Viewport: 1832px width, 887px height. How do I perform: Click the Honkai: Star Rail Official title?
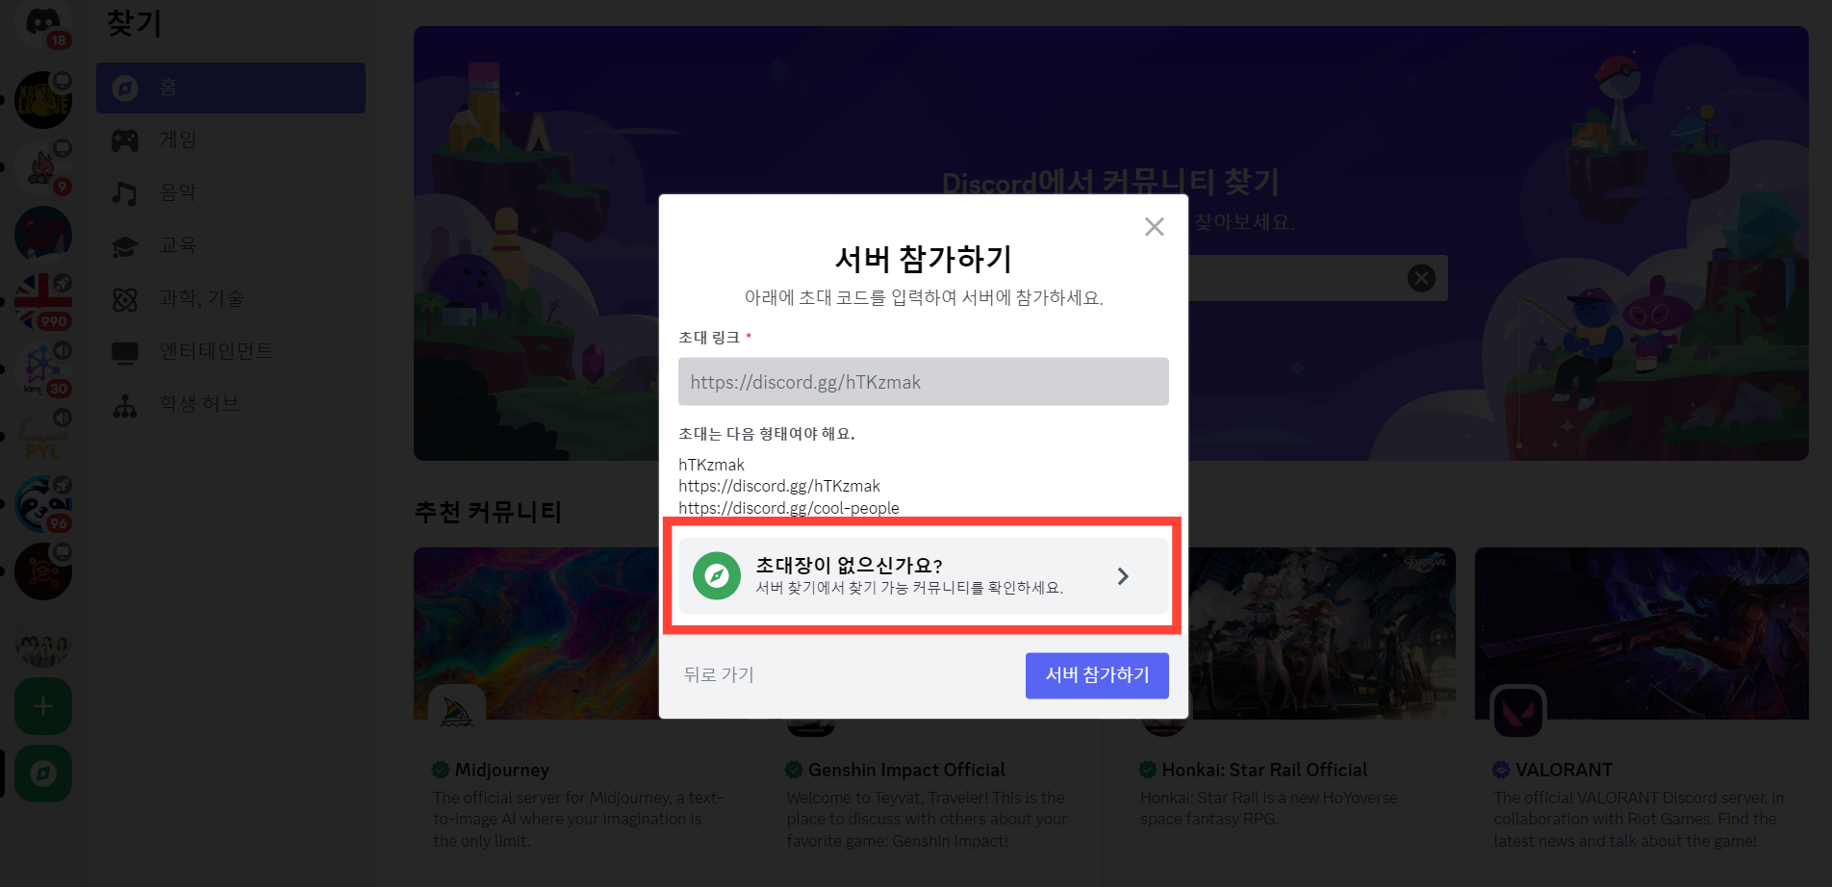[x=1264, y=770]
